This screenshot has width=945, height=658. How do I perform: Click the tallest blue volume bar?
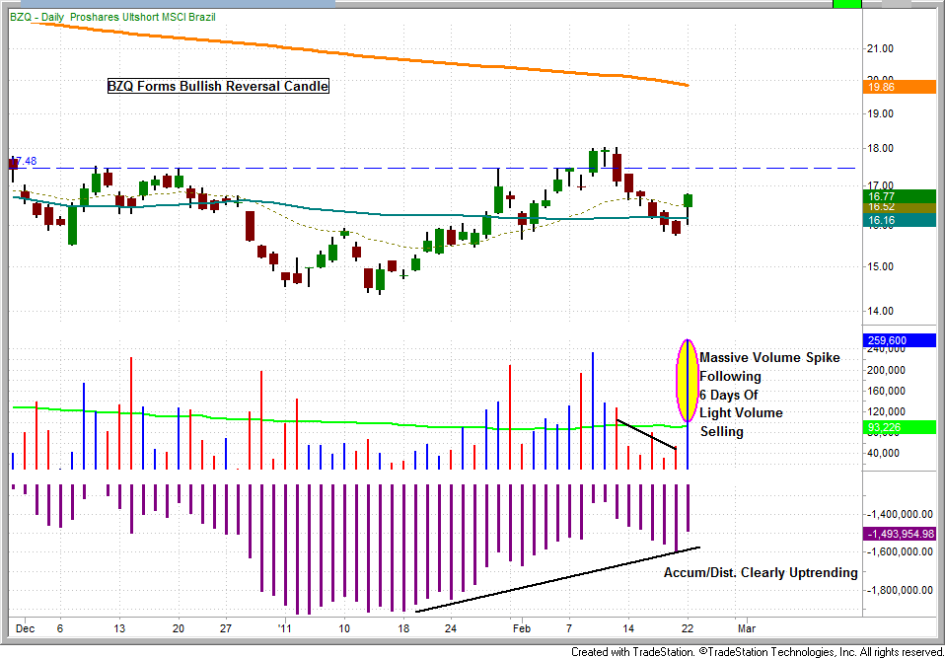click(593, 409)
